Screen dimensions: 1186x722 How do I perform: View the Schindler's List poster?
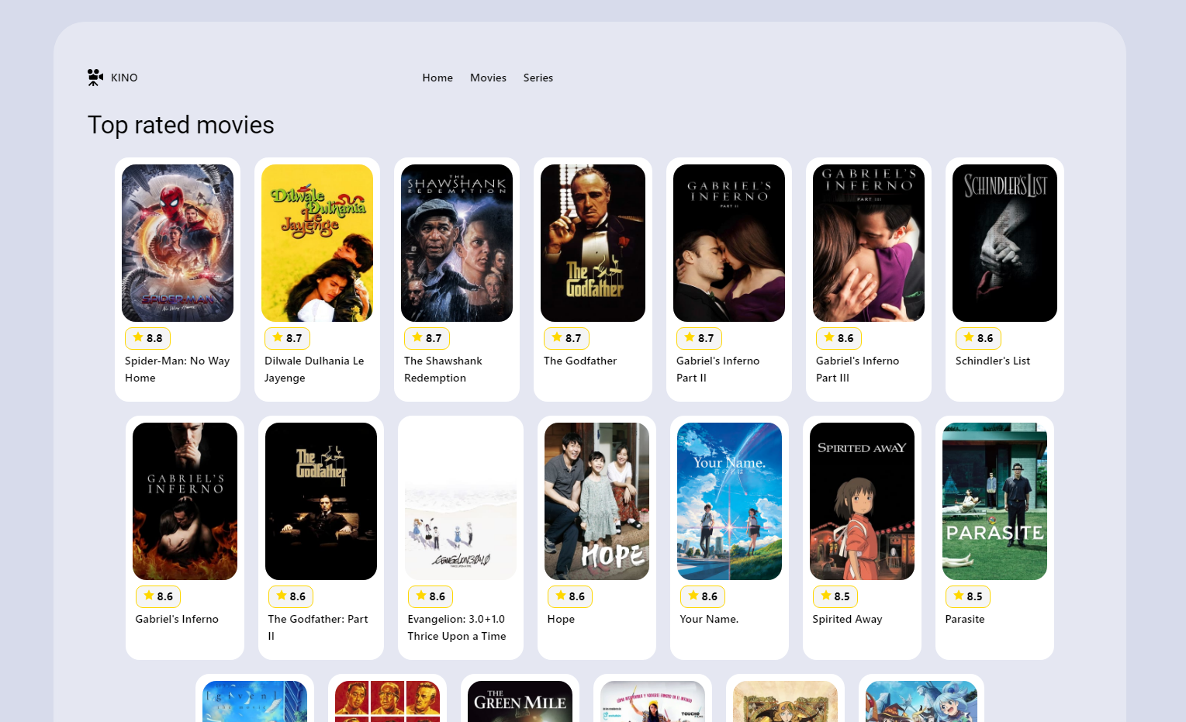(x=1004, y=243)
